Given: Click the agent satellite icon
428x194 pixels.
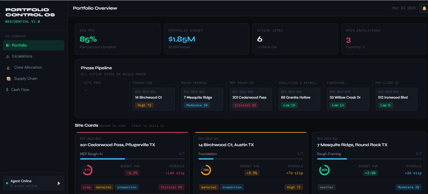Looking at the screenshot, I should pyautogui.click(x=59, y=183).
